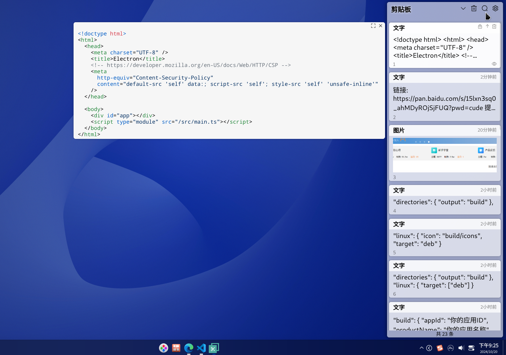The height and width of the screenshot is (355, 506).
Task: Launch Visual Studio Code from taskbar
Action: tap(201, 348)
